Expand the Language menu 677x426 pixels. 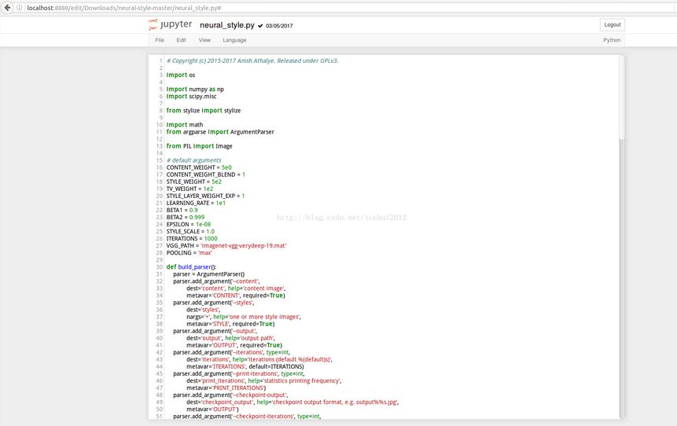[x=234, y=40]
